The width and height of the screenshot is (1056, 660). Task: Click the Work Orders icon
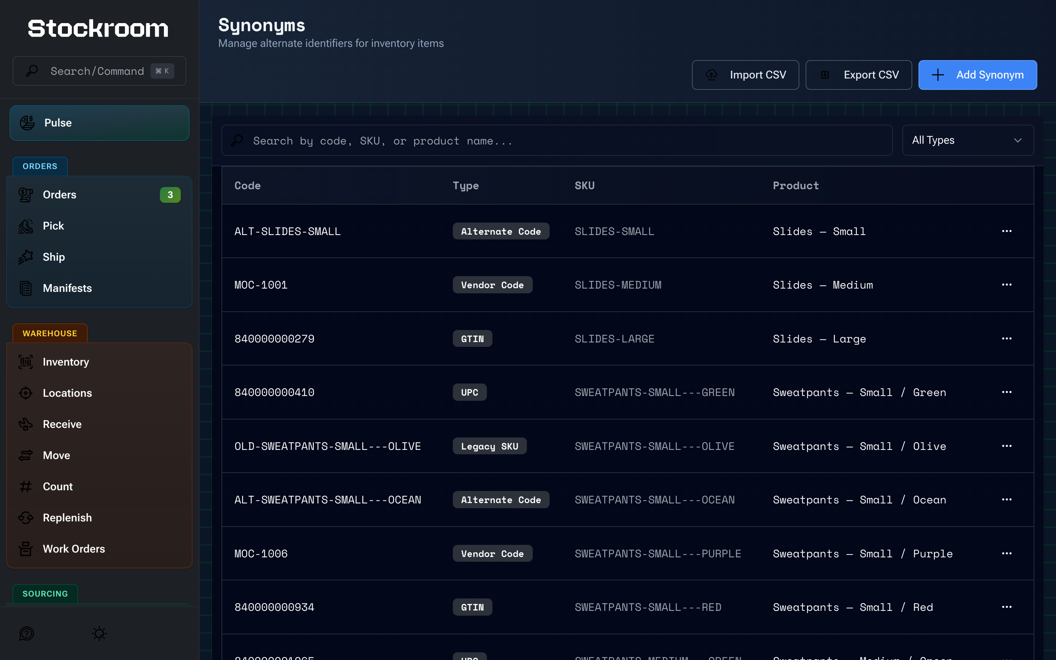coord(26,549)
